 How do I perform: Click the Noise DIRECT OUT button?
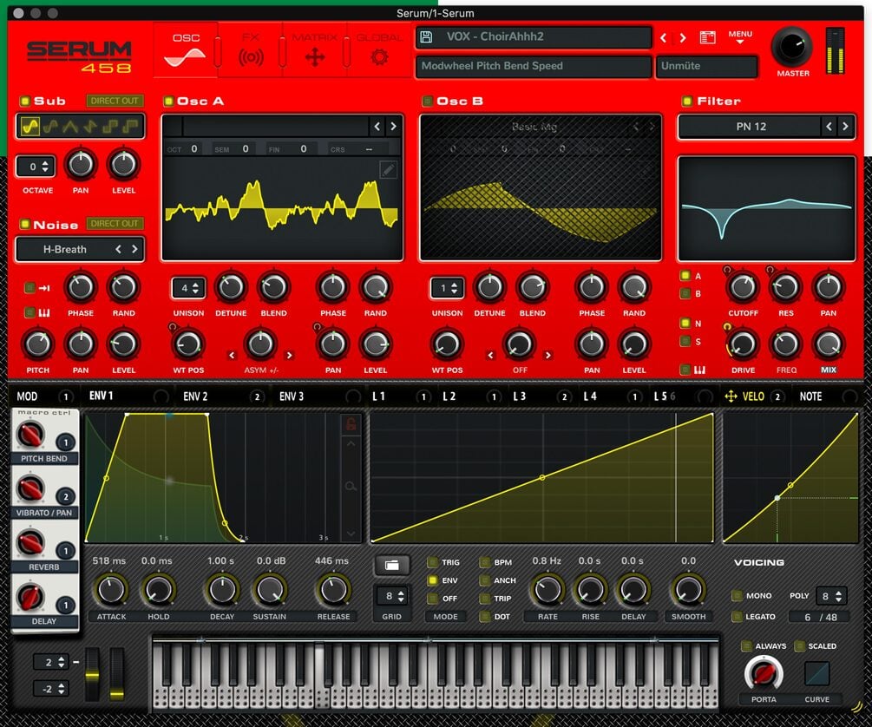coord(114,224)
